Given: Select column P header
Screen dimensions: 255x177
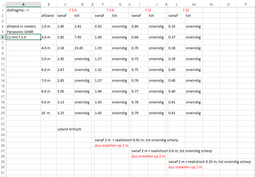Looking at the screenshot, I should (246, 5).
